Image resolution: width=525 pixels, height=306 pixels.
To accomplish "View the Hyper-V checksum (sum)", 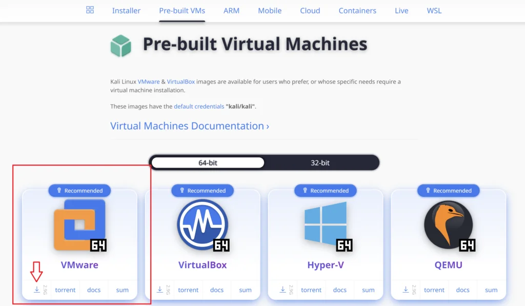I will [x=368, y=290].
